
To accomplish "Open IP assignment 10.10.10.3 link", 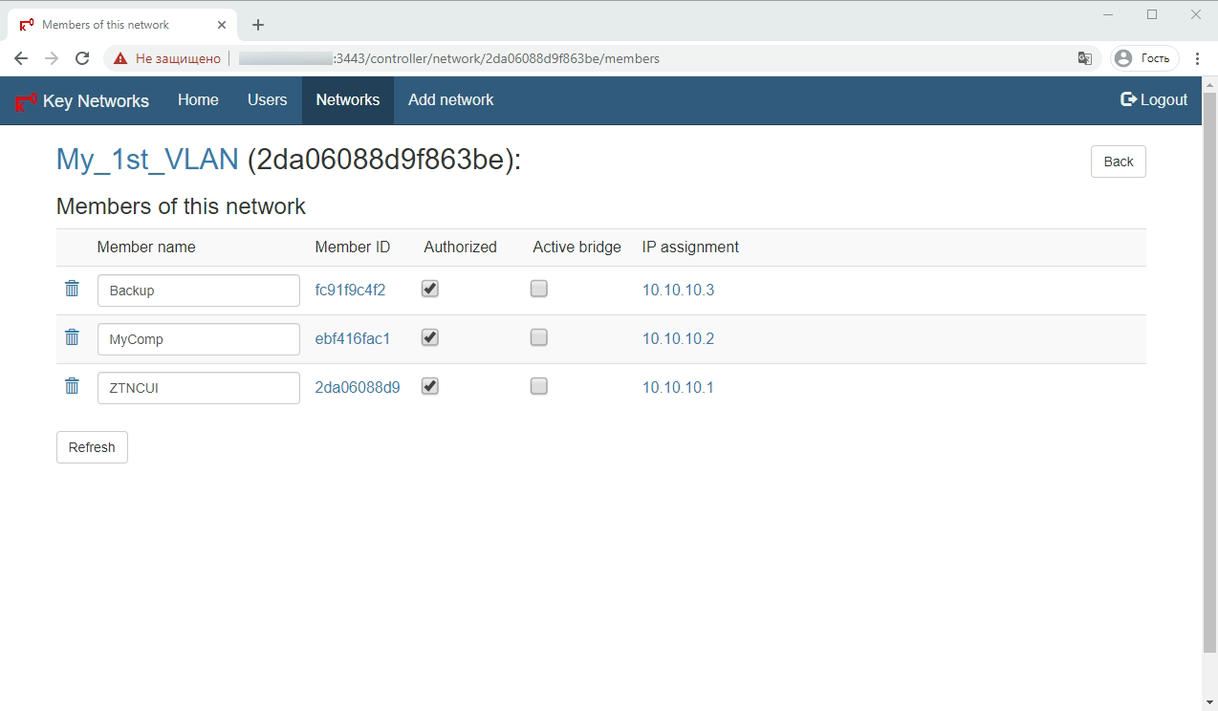I will point(678,290).
